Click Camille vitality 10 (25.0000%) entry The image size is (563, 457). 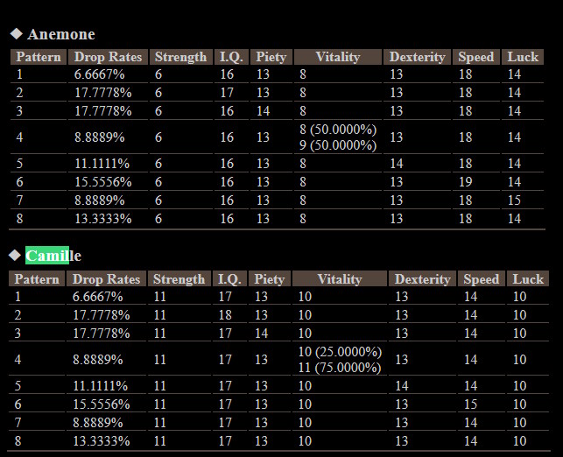tap(340, 351)
